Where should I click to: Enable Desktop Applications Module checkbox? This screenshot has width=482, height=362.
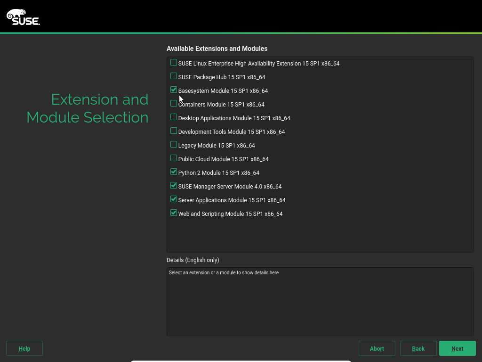tap(174, 117)
